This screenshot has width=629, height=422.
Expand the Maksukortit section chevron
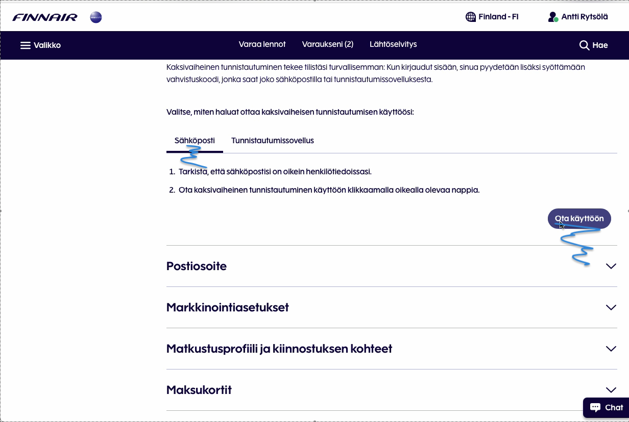[611, 390]
